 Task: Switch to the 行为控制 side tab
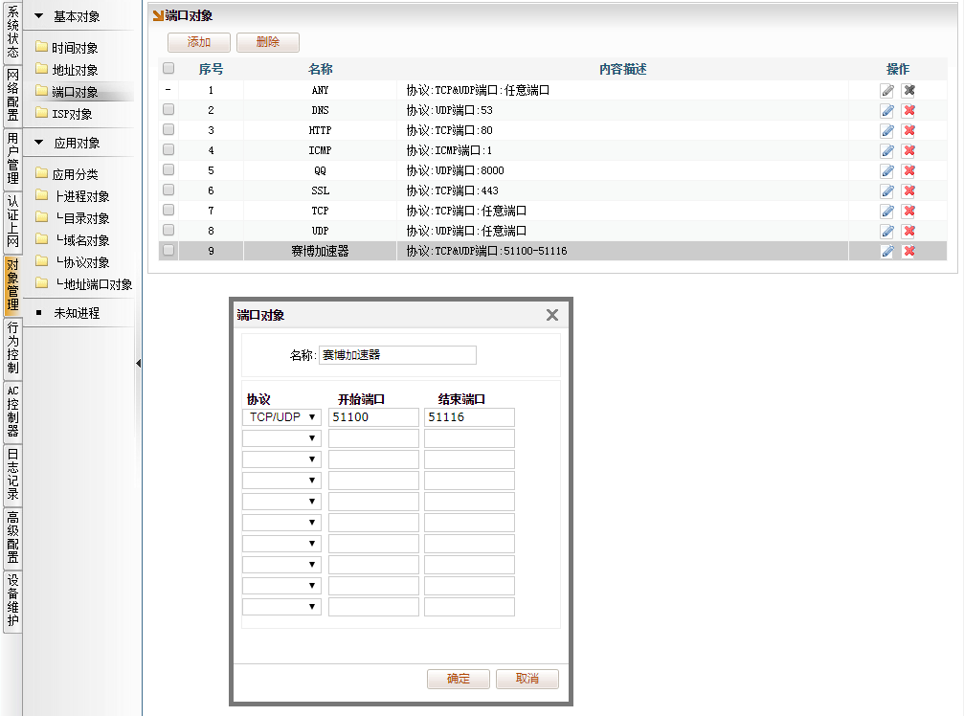click(12, 347)
